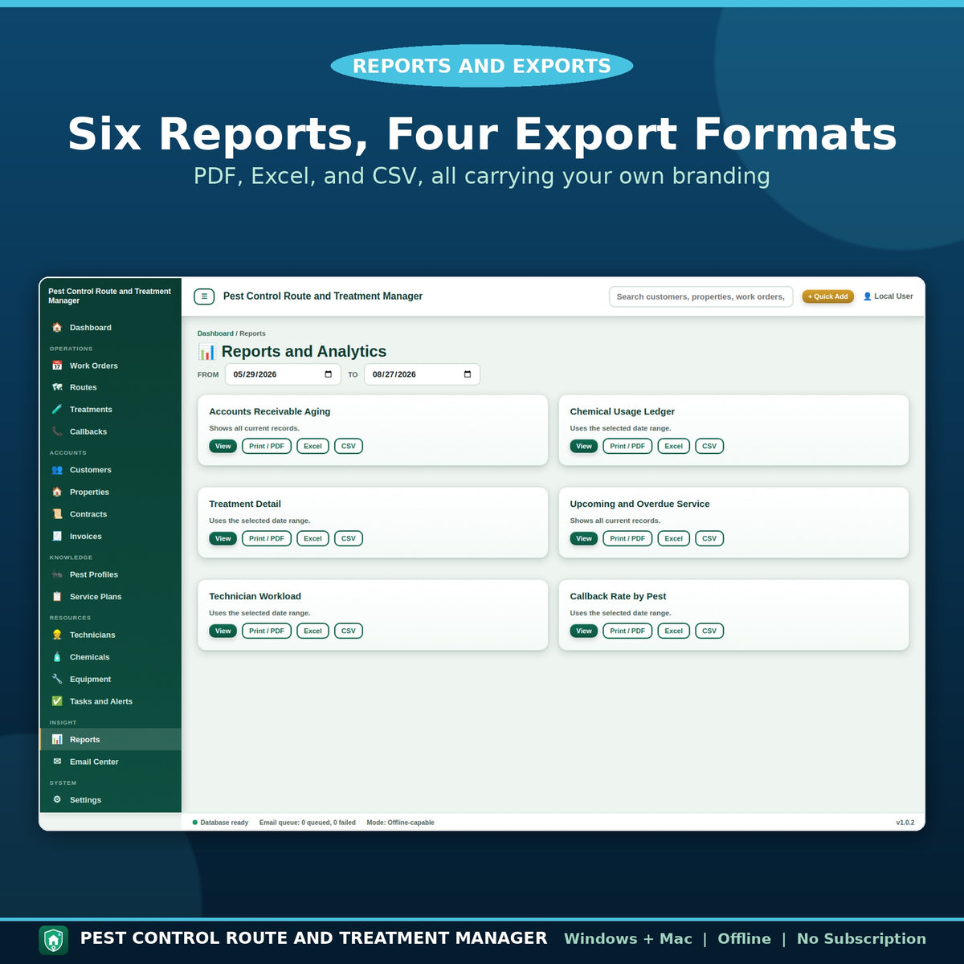Export Callback Rate by Pest to Excel
Viewport: 964px width, 964px height.
click(673, 631)
